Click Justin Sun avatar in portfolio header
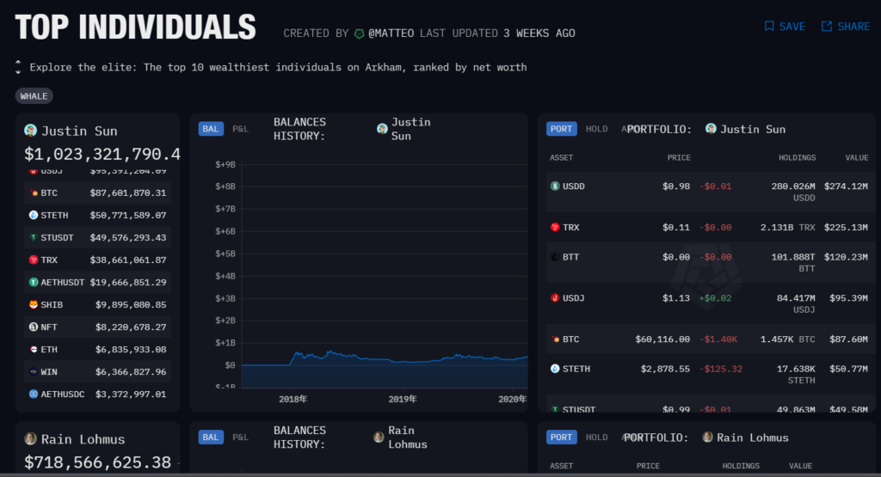This screenshot has width=881, height=477. tap(711, 129)
